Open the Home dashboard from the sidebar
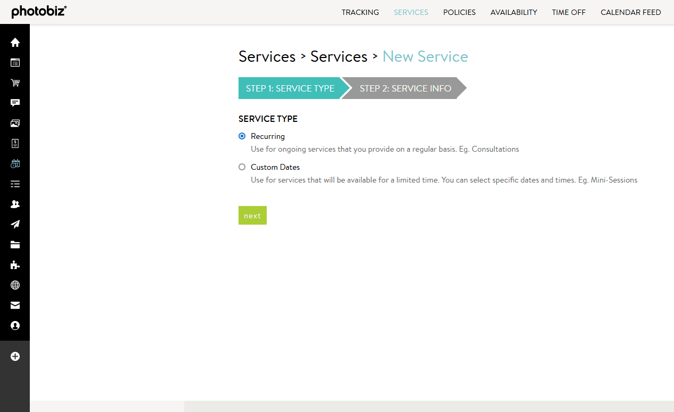 [x=15, y=42]
